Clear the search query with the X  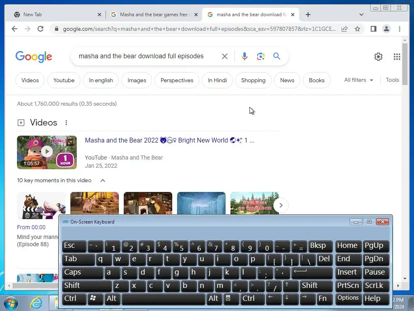pos(225,56)
